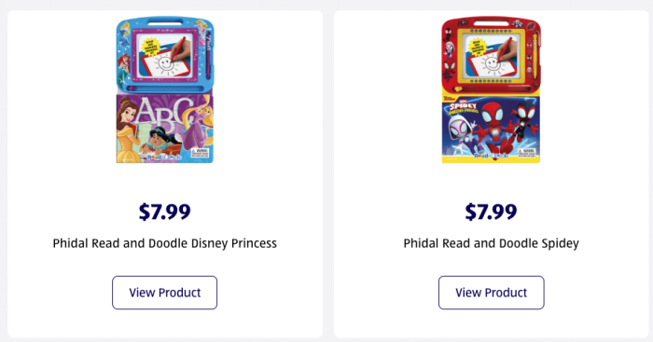The image size is (653, 342).
Task: Select the Disney Princess ABC book cover image
Action: click(164, 129)
